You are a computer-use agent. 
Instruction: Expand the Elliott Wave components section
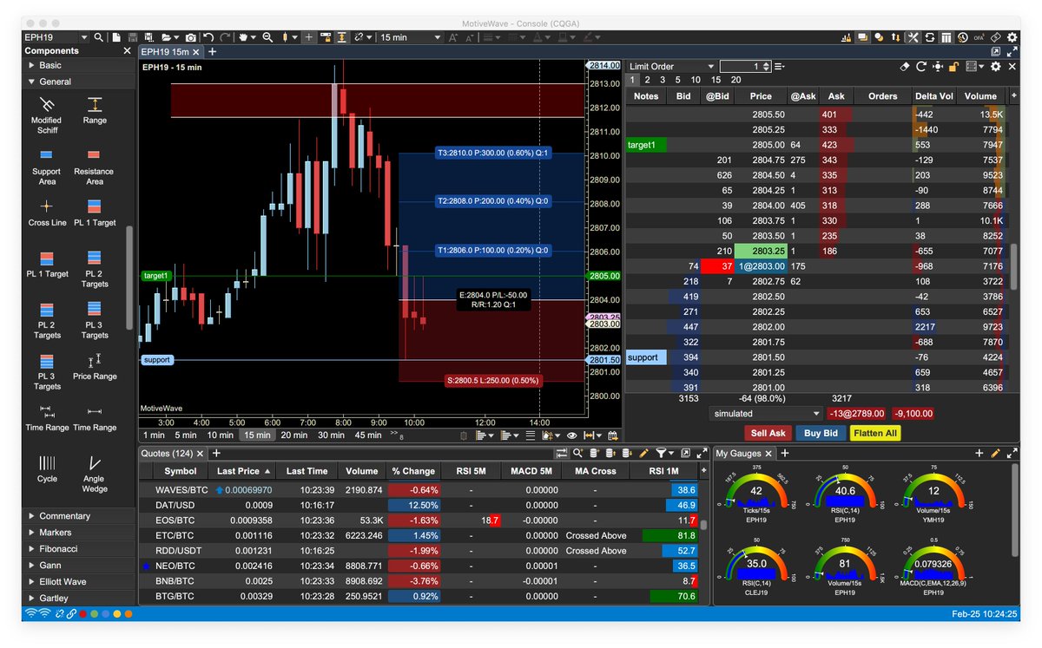point(78,581)
